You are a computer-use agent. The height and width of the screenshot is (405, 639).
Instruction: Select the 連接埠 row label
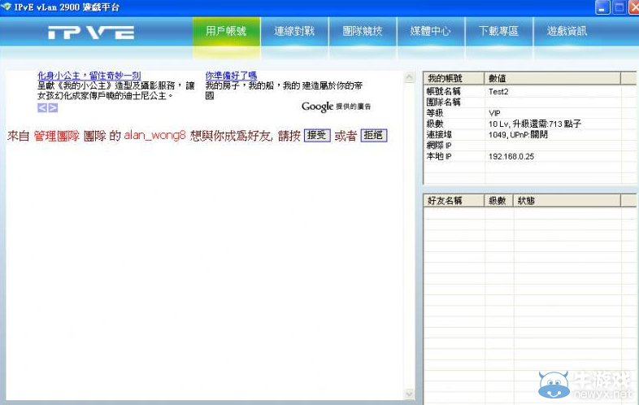point(439,134)
